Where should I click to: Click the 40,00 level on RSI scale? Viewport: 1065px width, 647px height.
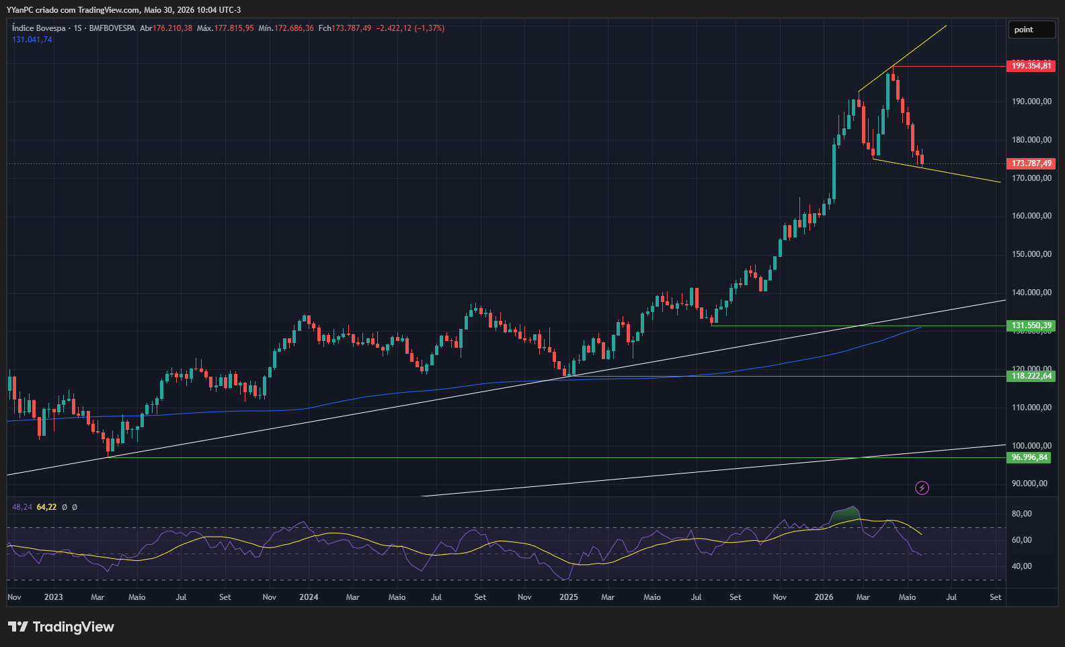coord(1021,566)
